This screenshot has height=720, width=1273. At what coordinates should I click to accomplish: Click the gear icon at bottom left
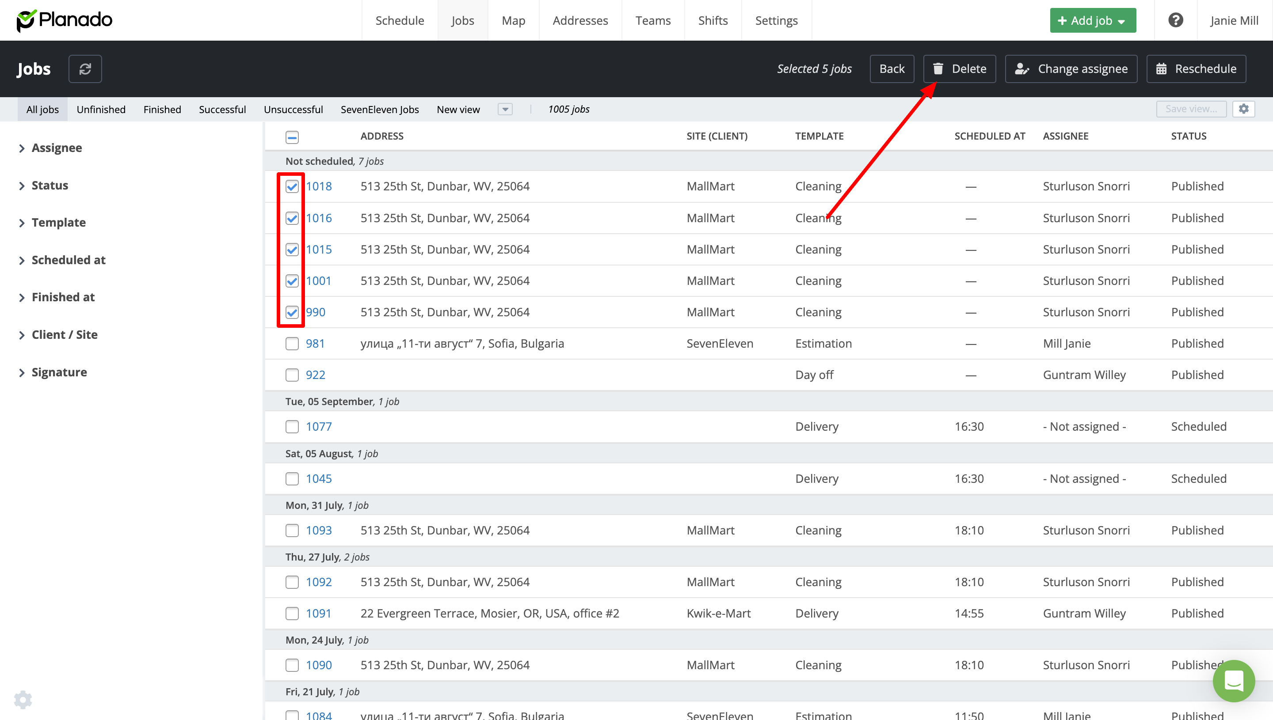(23, 699)
